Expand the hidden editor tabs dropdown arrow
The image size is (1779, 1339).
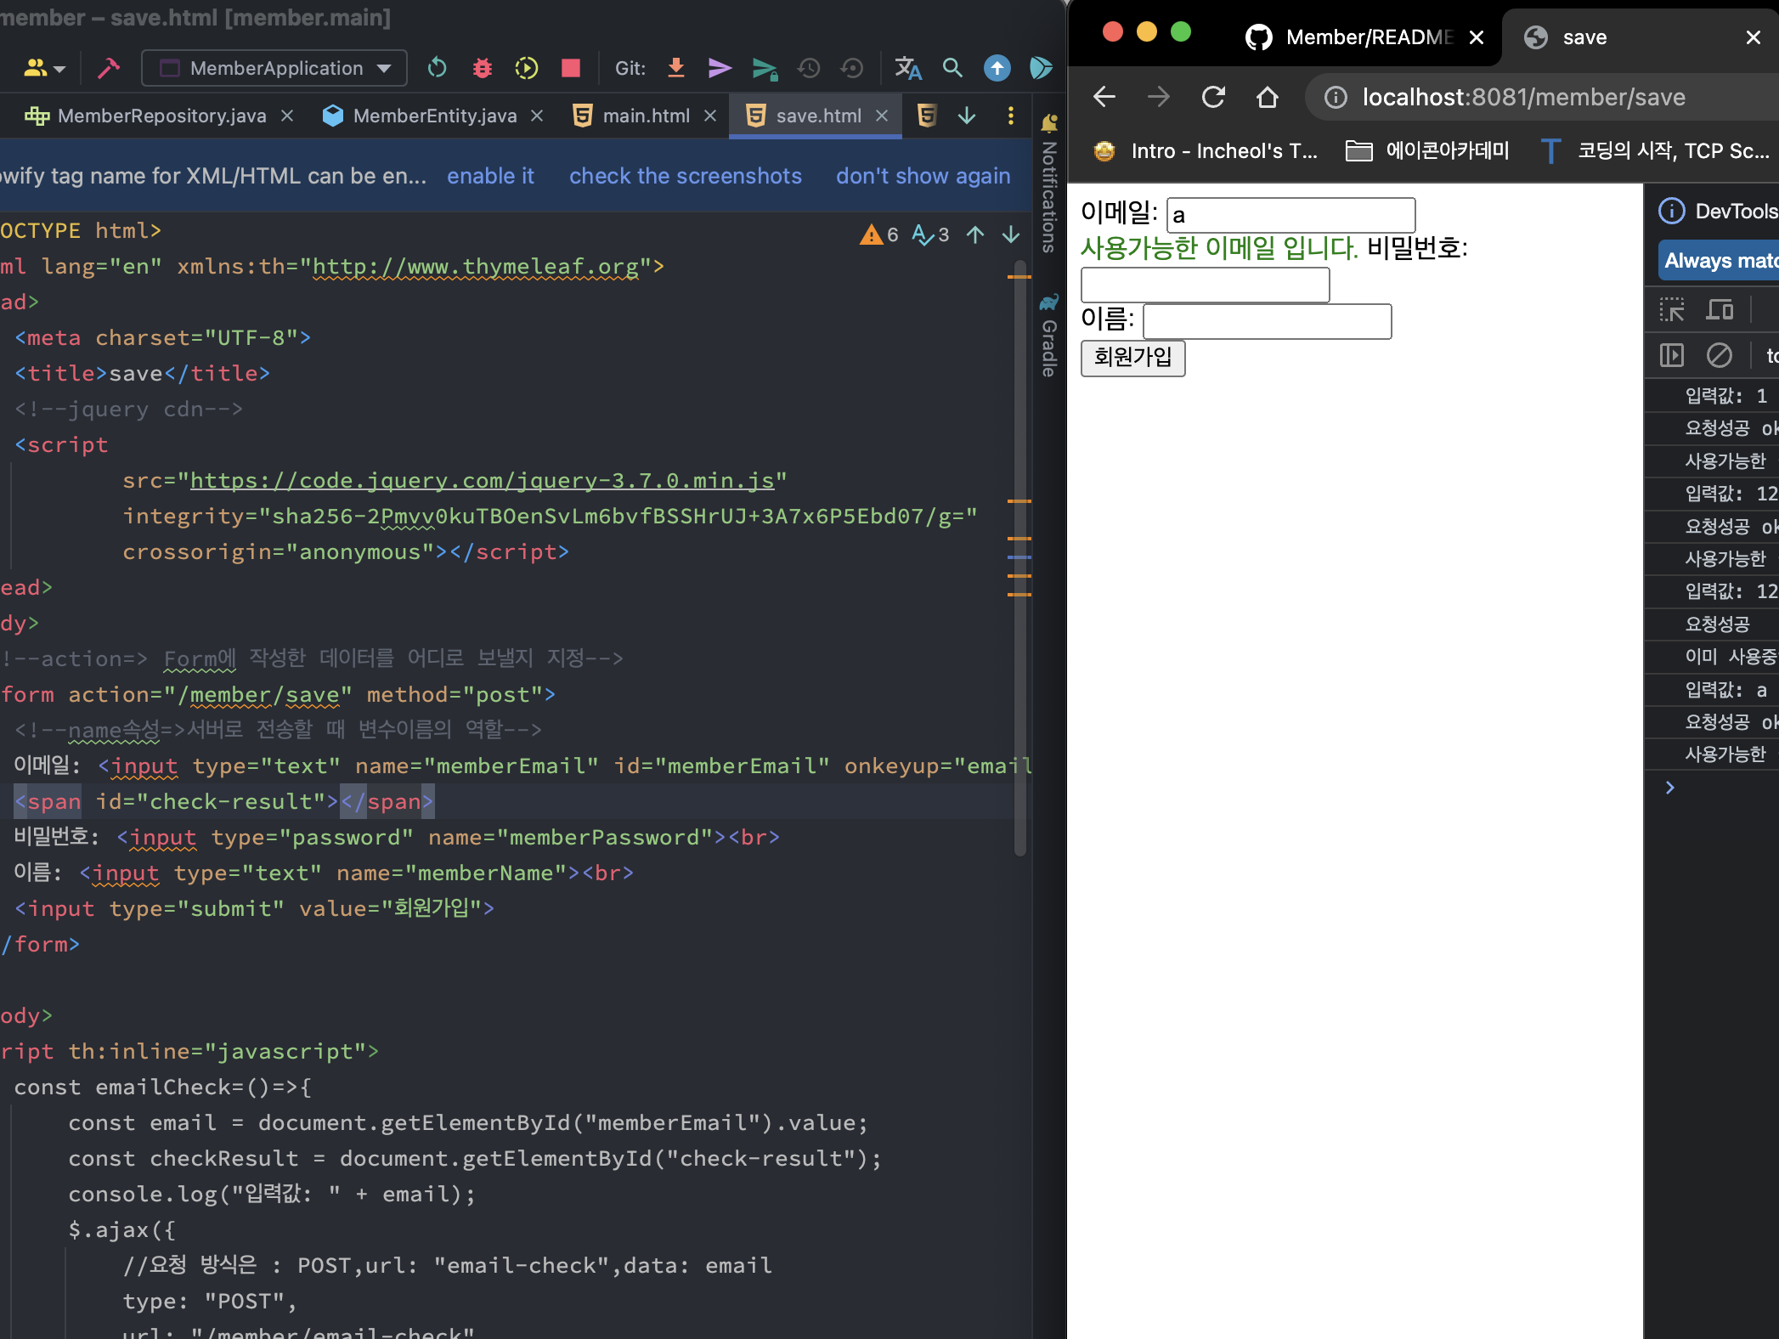coord(967,116)
